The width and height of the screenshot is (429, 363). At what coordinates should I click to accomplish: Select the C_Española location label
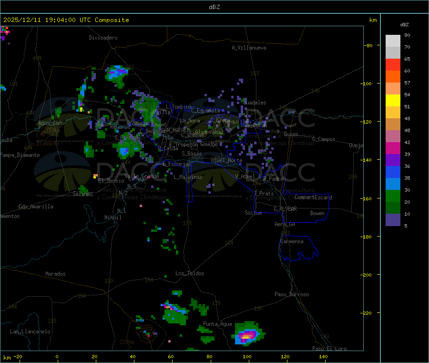(x=205, y=111)
